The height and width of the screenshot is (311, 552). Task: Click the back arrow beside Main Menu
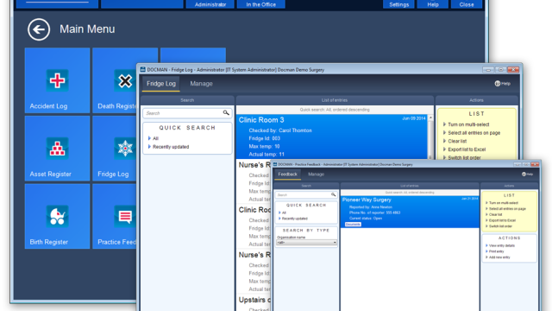coord(39,29)
